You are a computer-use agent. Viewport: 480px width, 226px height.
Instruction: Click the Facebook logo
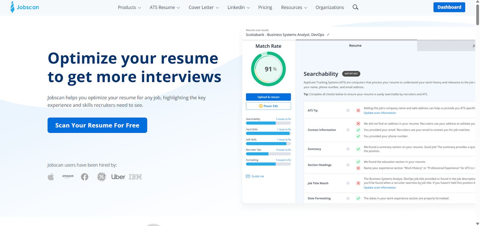[x=85, y=177]
